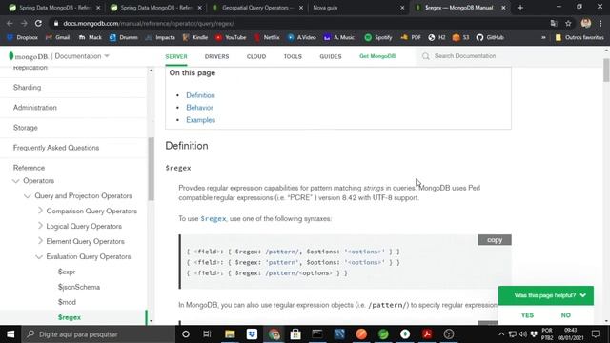The image size is (610, 343).
Task: Open the S3 bookmark
Action: [x=461, y=37]
